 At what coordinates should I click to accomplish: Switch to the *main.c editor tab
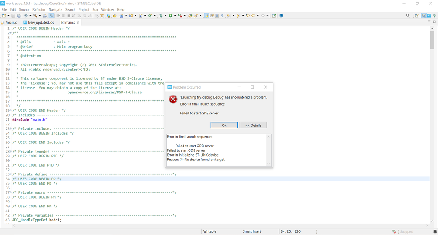click(x=10, y=22)
